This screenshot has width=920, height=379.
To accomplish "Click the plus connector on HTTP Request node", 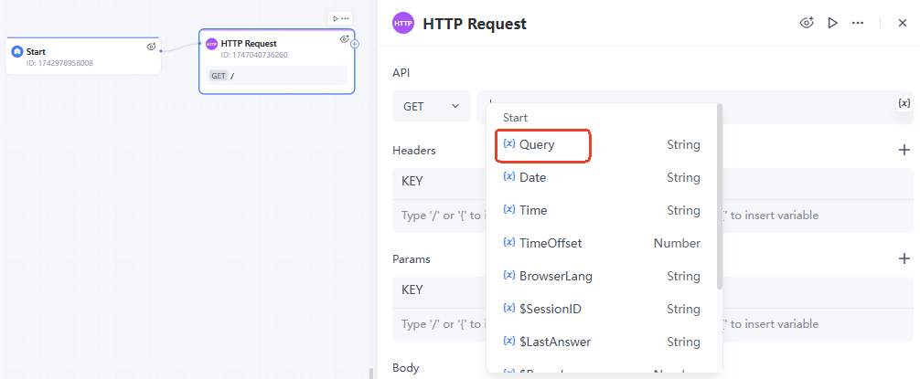I will [355, 44].
